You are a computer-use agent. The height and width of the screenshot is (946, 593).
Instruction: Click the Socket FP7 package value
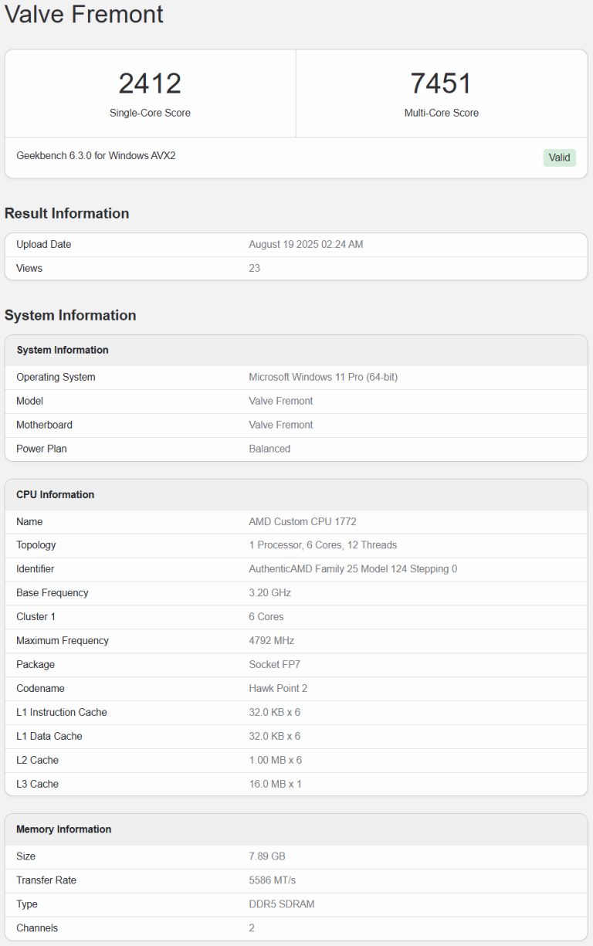[x=275, y=664]
